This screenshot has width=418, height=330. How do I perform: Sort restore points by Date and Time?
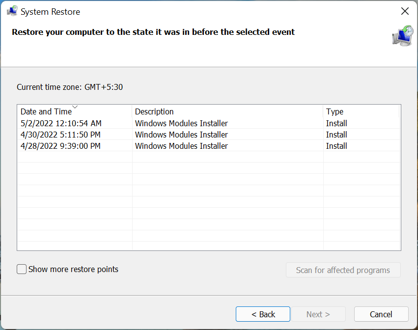pos(44,111)
